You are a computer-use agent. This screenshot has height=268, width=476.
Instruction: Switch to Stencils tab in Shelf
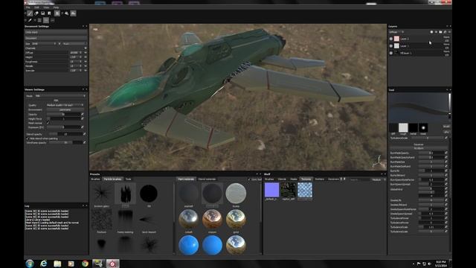tap(282, 179)
